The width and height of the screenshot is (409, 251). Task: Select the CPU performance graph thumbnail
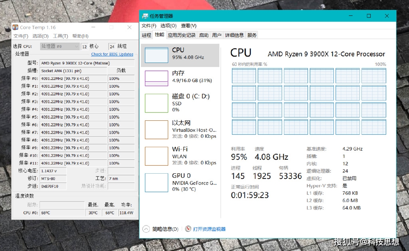click(x=157, y=55)
